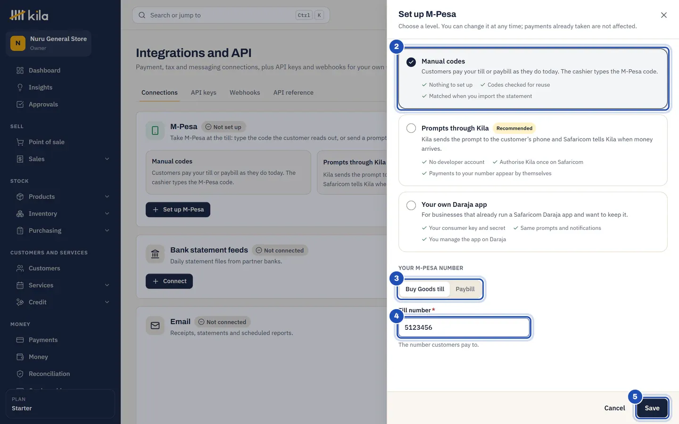Expand the Credit submenu chevron
The width and height of the screenshot is (679, 424).
point(107,302)
